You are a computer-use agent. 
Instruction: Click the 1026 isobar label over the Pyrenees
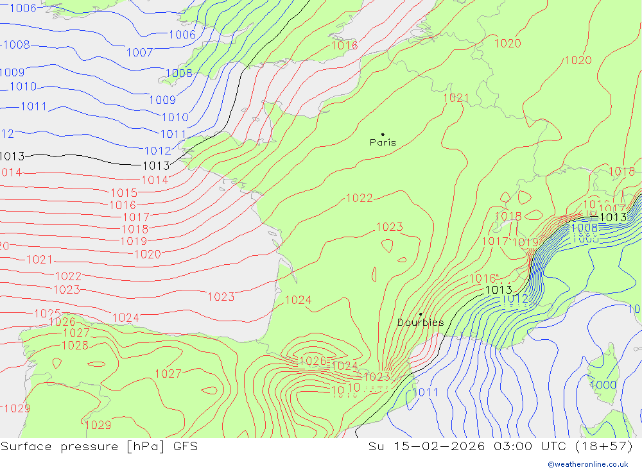(313, 361)
